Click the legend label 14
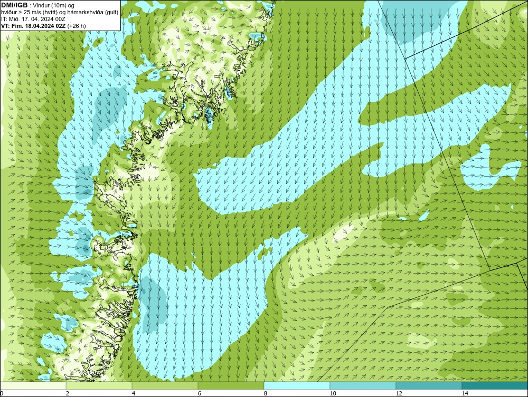 coord(465,393)
